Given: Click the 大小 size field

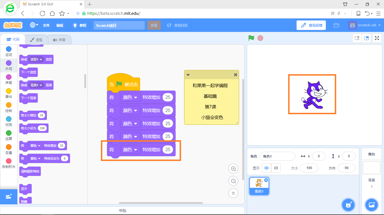Looking at the screenshot, I should click(x=309, y=168).
